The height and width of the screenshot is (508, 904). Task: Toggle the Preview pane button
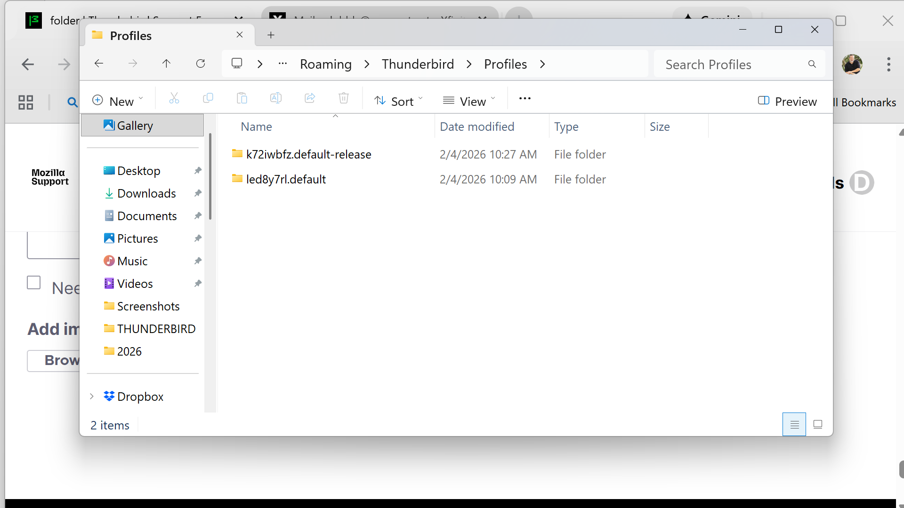point(787,101)
